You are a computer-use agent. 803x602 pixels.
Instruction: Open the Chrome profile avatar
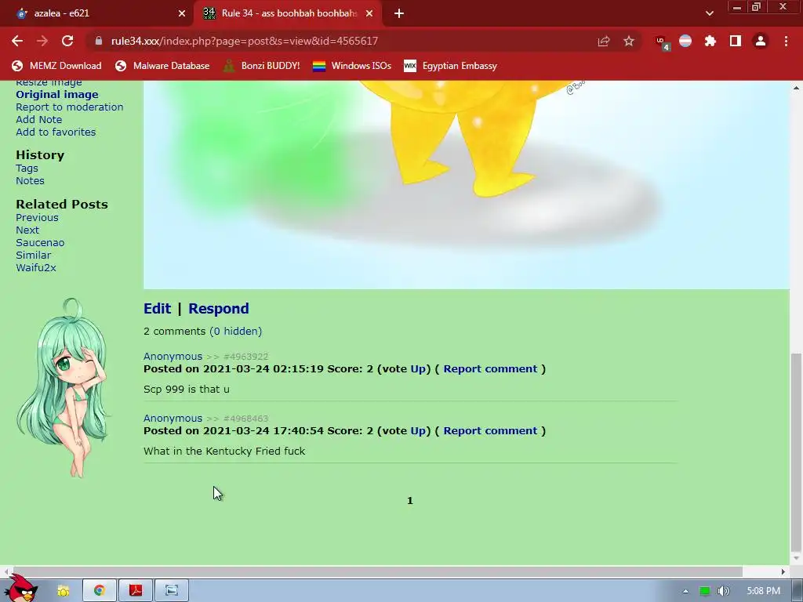(x=761, y=41)
